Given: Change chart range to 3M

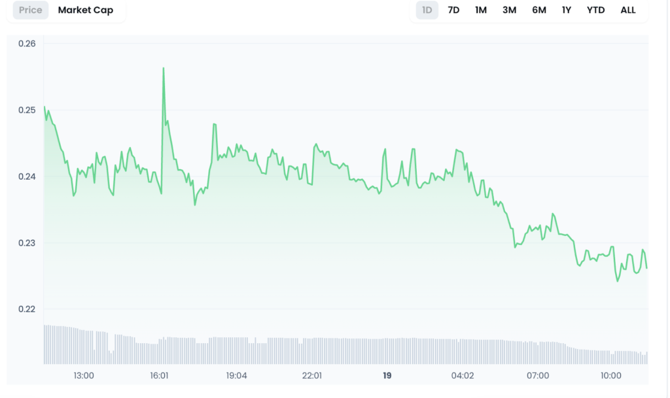Looking at the screenshot, I should [509, 10].
